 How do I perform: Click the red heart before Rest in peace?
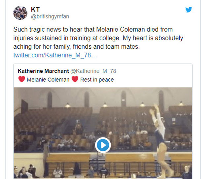75,79
